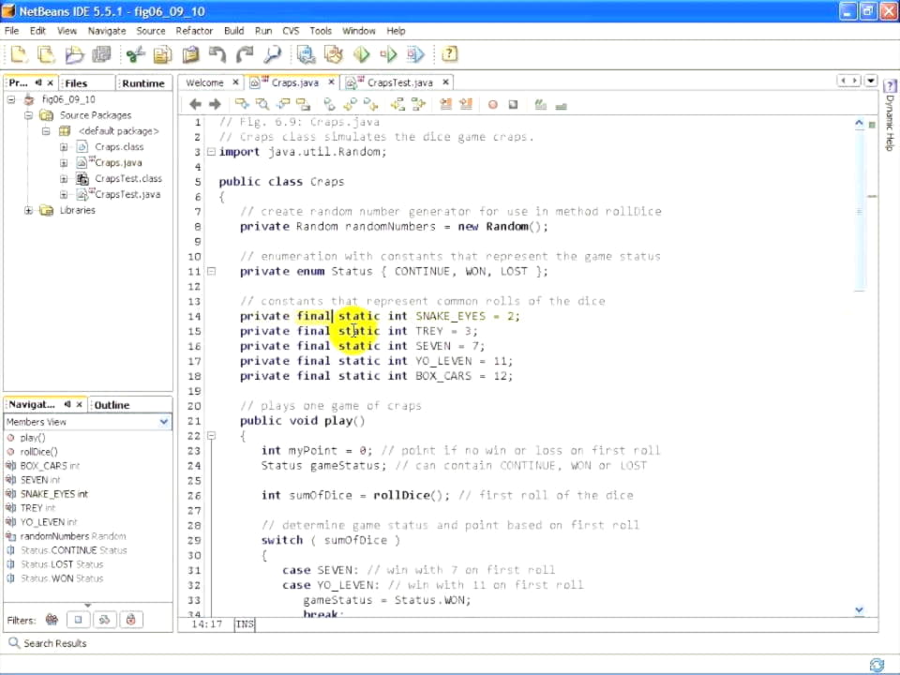
Task: Toggle Show Inherited Members filter
Action: click(x=52, y=620)
